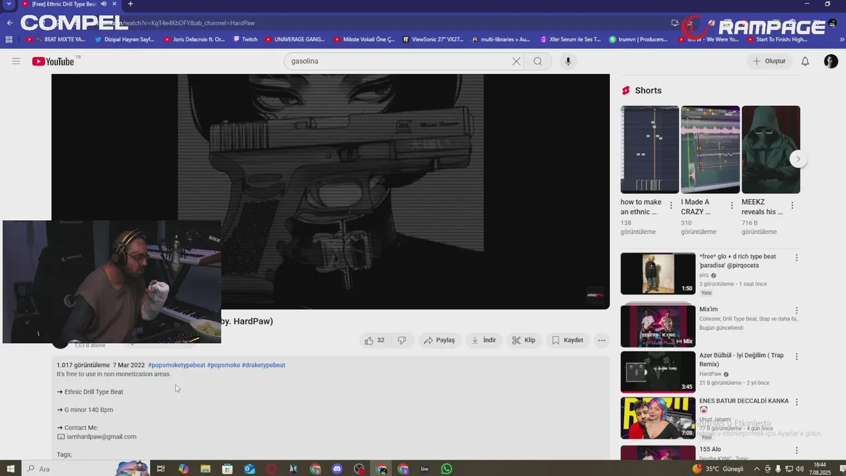Open 'multi-libraries' bookmark

501,40
